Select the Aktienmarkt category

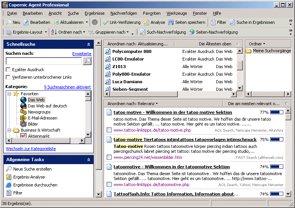coord(39,136)
